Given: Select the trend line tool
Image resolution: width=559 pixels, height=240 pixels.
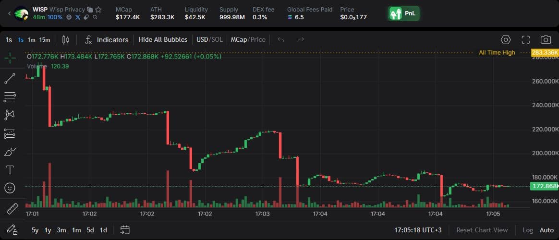Looking at the screenshot, I should point(10,78).
